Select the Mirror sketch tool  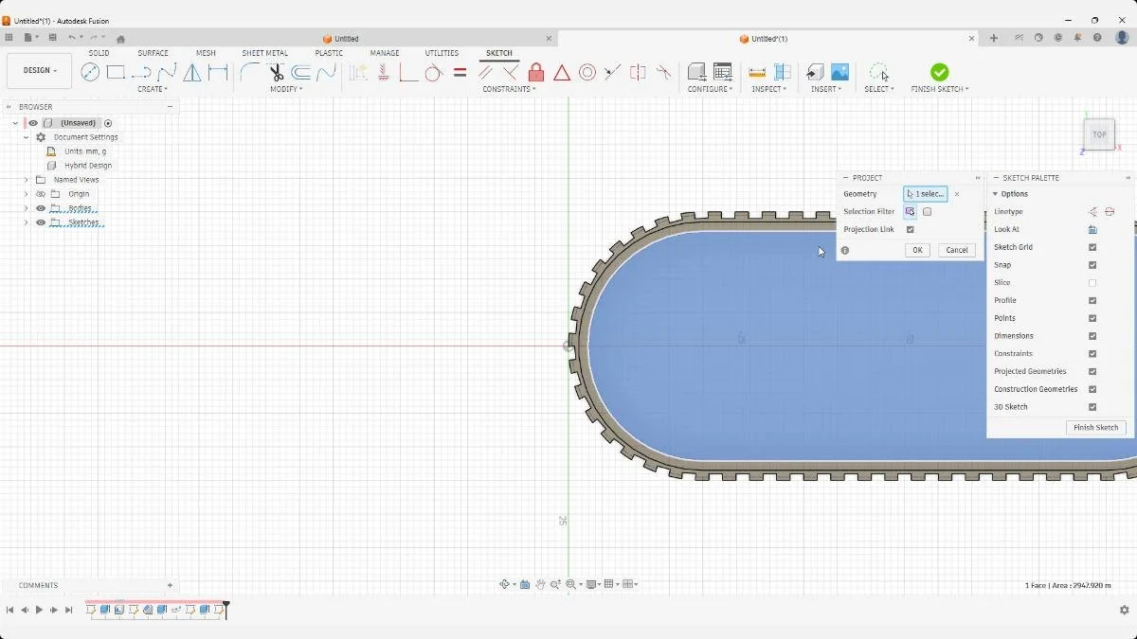(192, 72)
